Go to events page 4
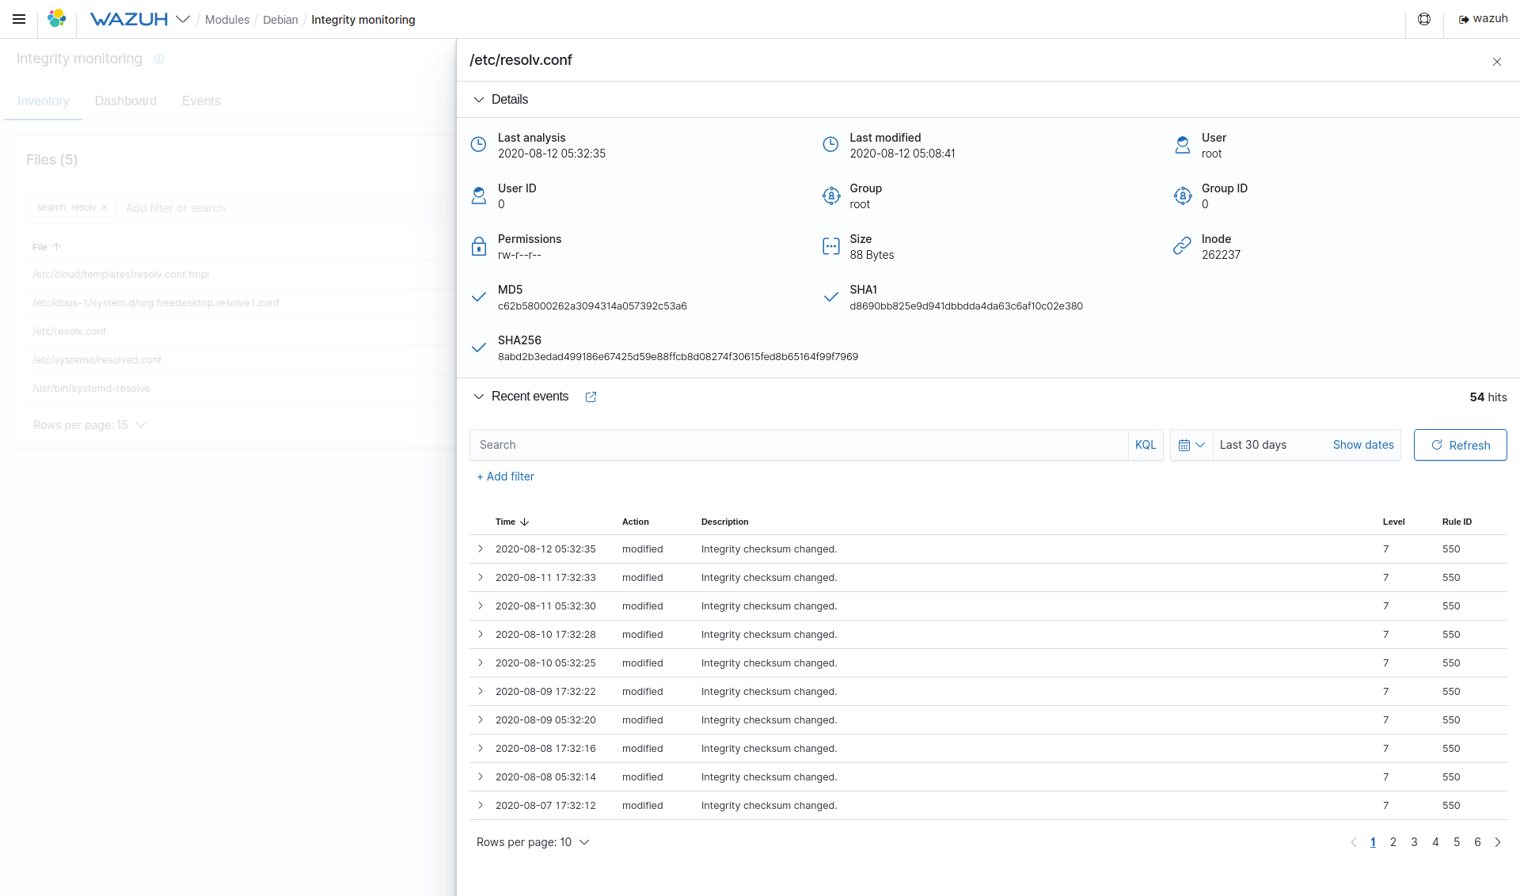 pos(1435,842)
